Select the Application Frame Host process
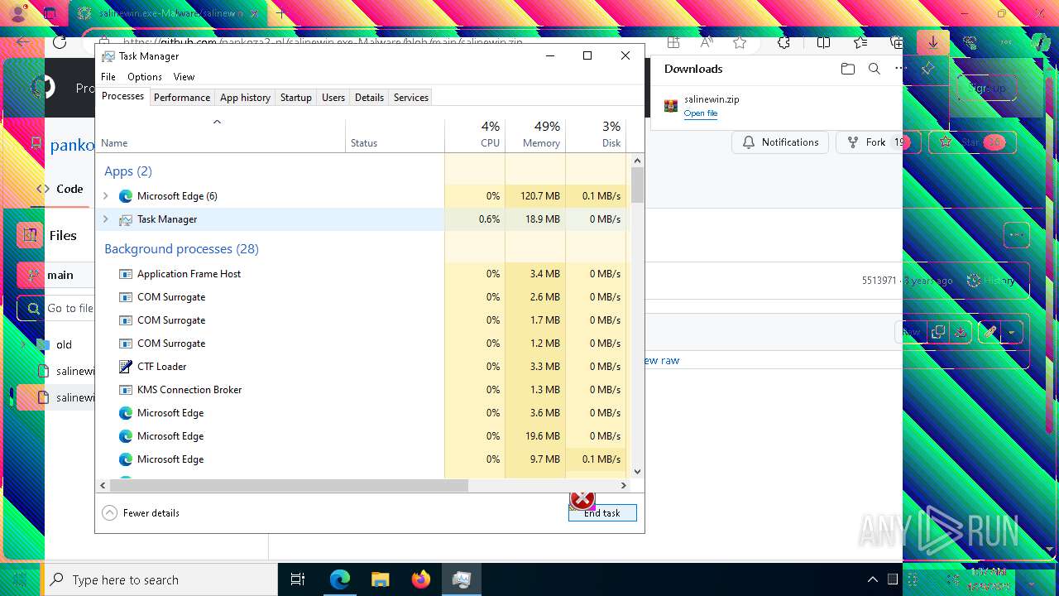1059x596 pixels. click(362, 274)
